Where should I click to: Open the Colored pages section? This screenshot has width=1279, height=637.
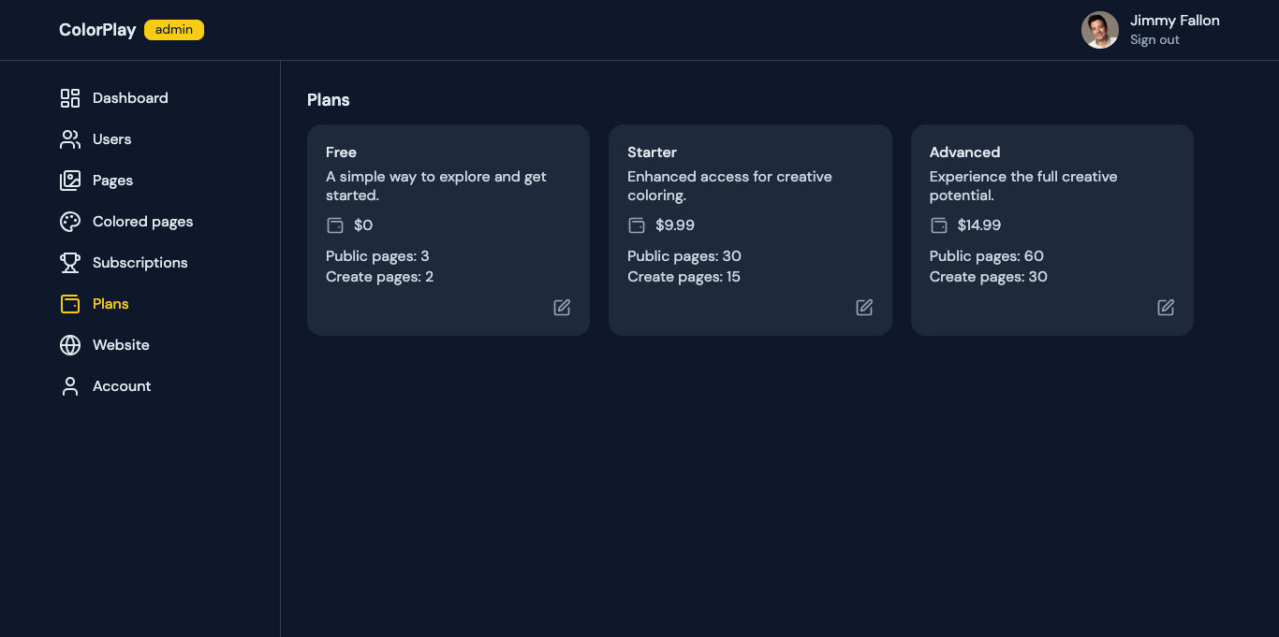(x=142, y=222)
